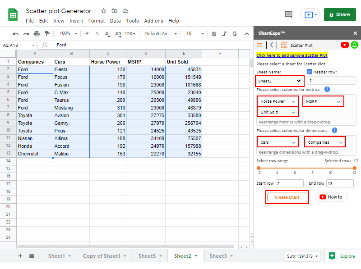The image size is (361, 269).
Task: Click info icon next to dimensions
Action: pos(334,130)
